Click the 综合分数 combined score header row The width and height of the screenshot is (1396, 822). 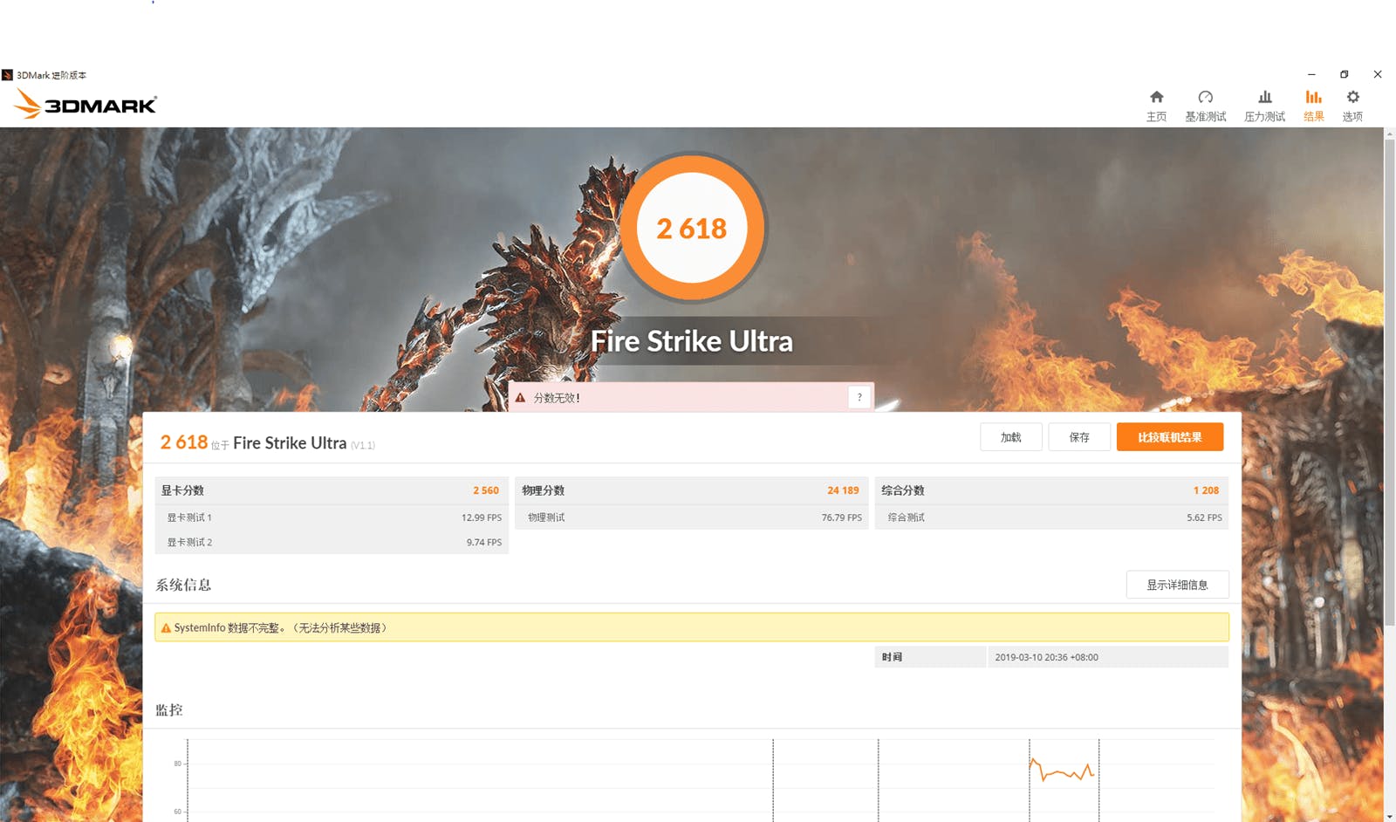[1050, 490]
